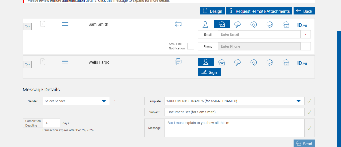Choose the shield question authentication for Sam Smith
The width and height of the screenshot is (341, 147).
(x=254, y=24)
